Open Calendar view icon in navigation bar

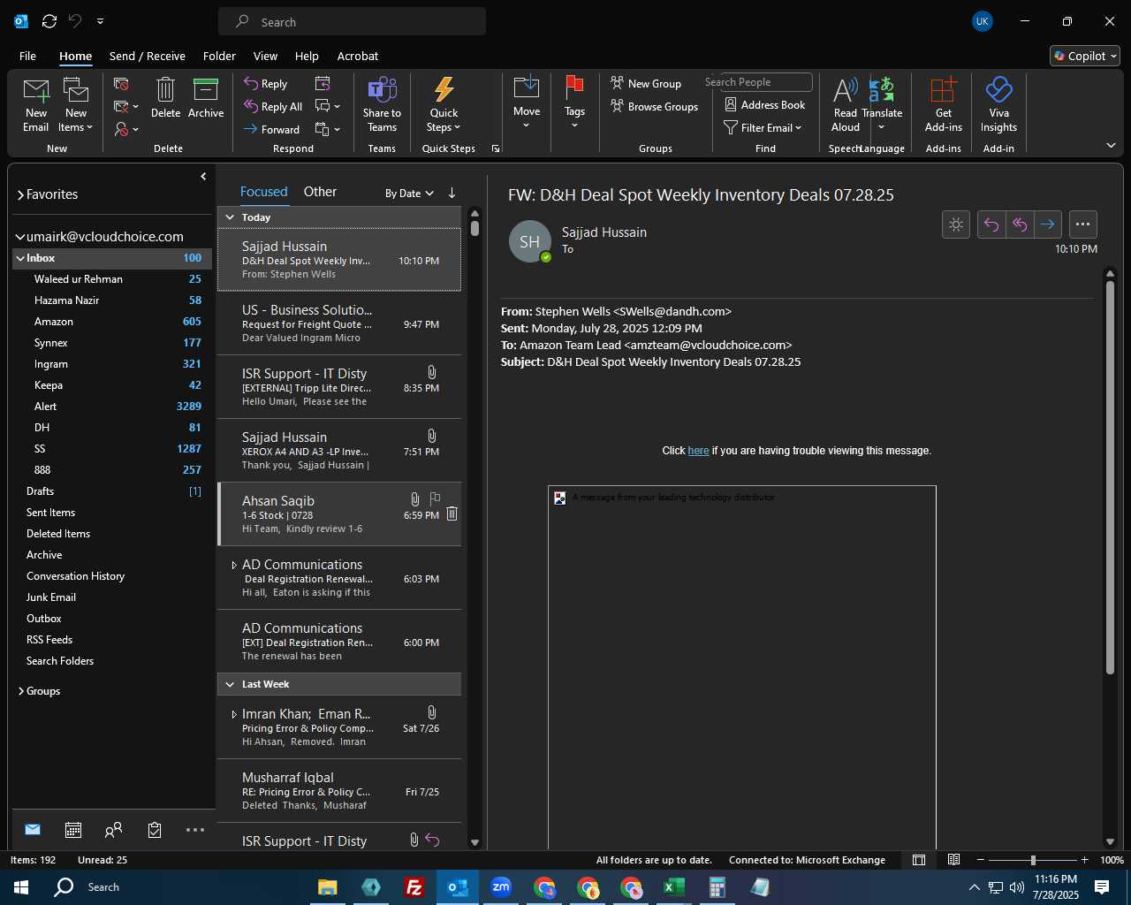click(73, 830)
